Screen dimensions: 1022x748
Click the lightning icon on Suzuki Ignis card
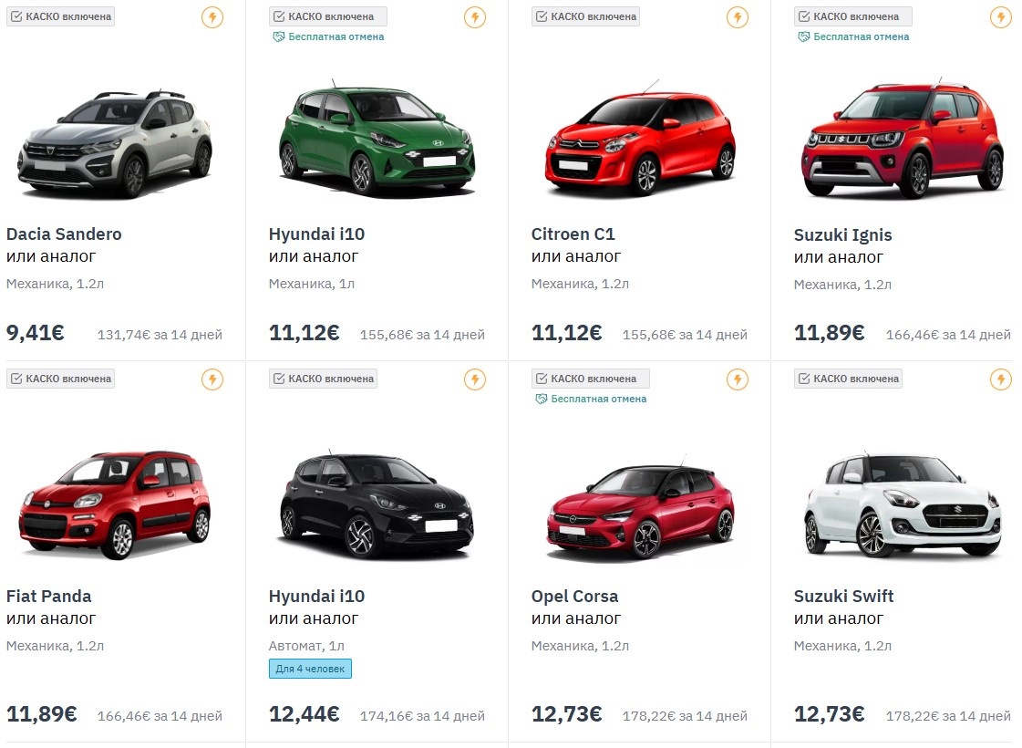coord(1000,16)
